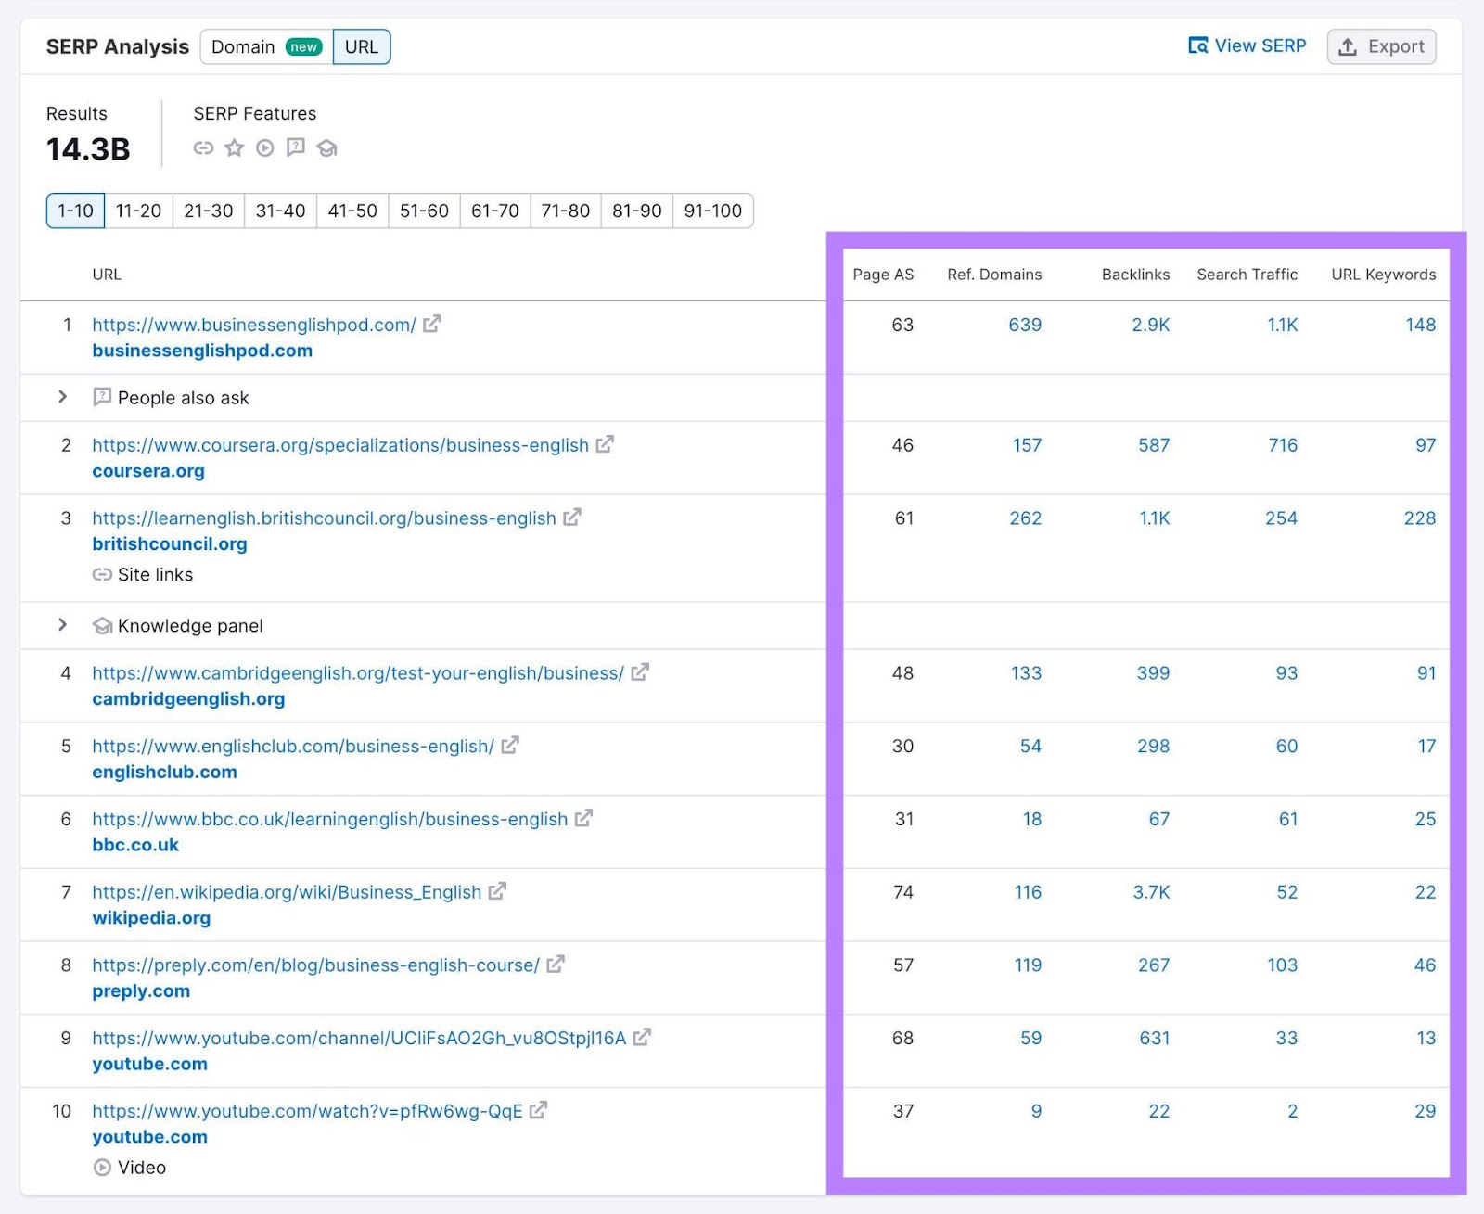Viewport: 1484px width, 1214px height.
Task: Switch analysis to Domain view
Action: (x=244, y=46)
